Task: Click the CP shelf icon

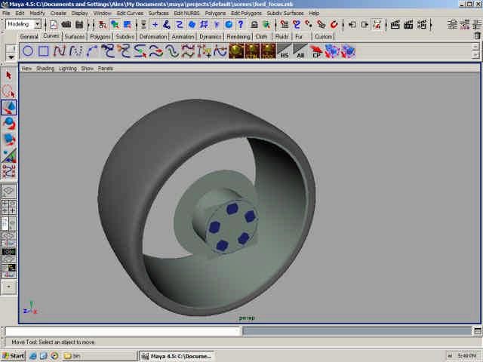Action: pos(318,52)
